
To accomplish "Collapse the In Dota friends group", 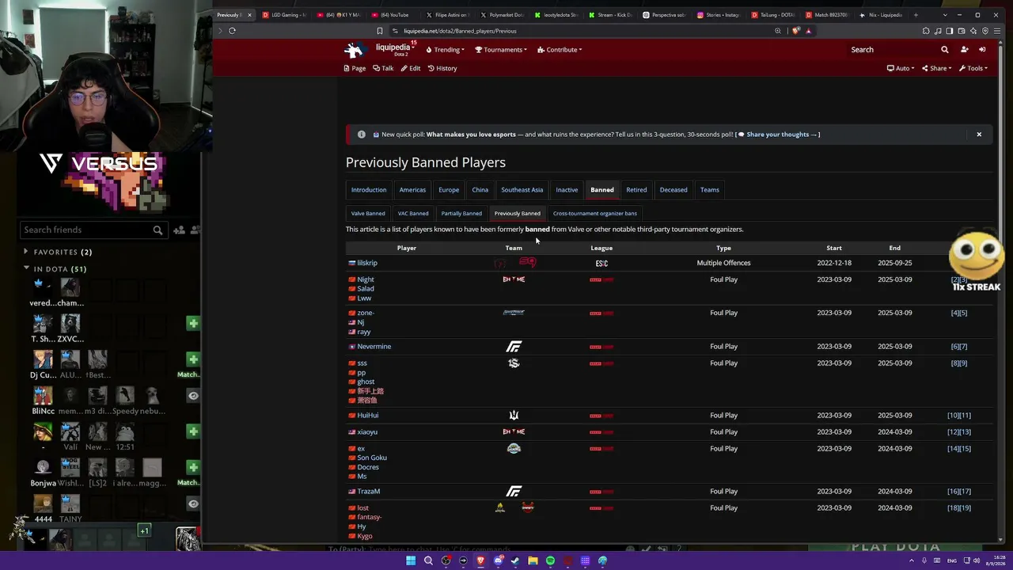I will click(x=26, y=269).
